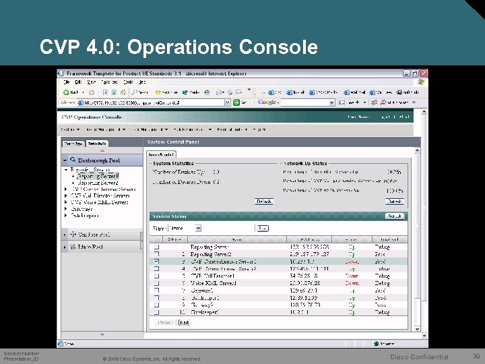This screenshot has width=485, height=364.
Task: Switch to the Device Type tab
Action: [73, 144]
